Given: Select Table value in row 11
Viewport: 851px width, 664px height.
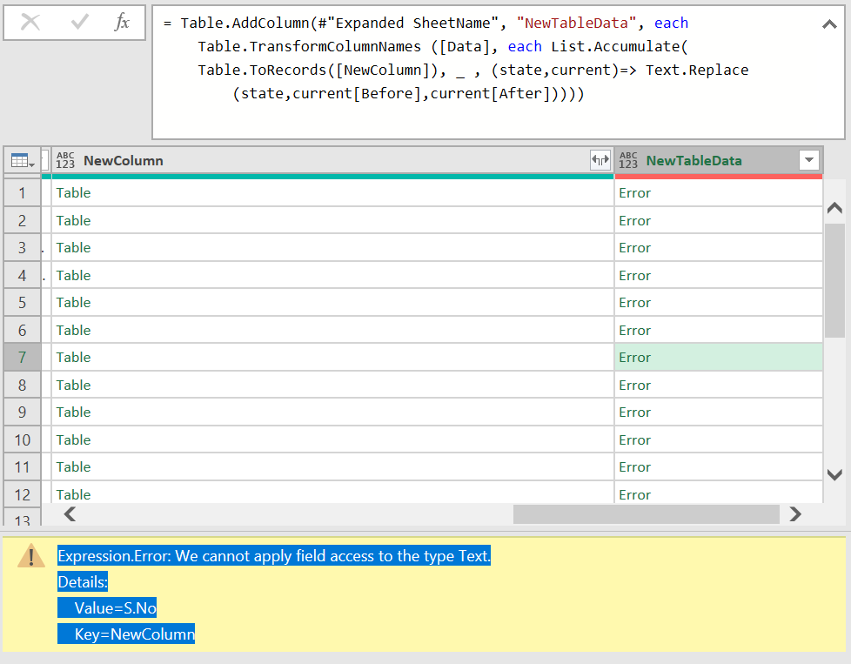Looking at the screenshot, I should pyautogui.click(x=73, y=467).
